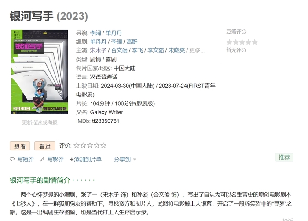Rate three stars in 评价 row
Viewport: 308px width, 221px height.
click(x=90, y=146)
